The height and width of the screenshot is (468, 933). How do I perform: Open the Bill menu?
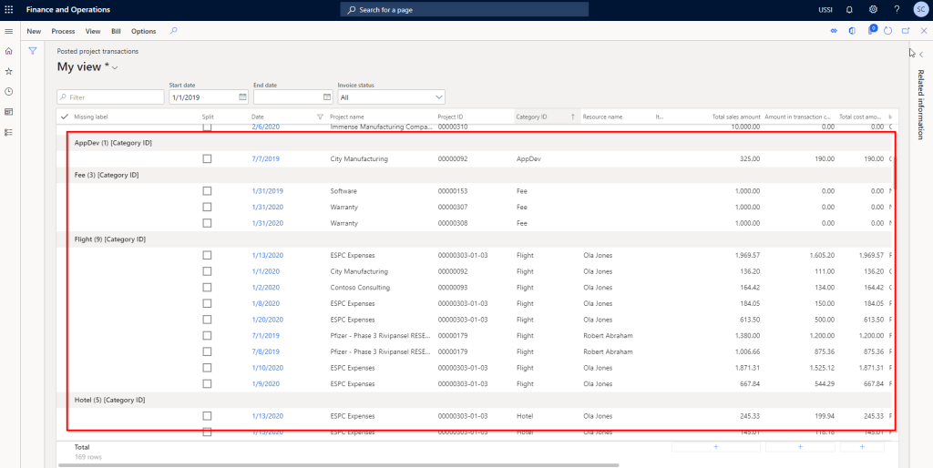coord(117,31)
